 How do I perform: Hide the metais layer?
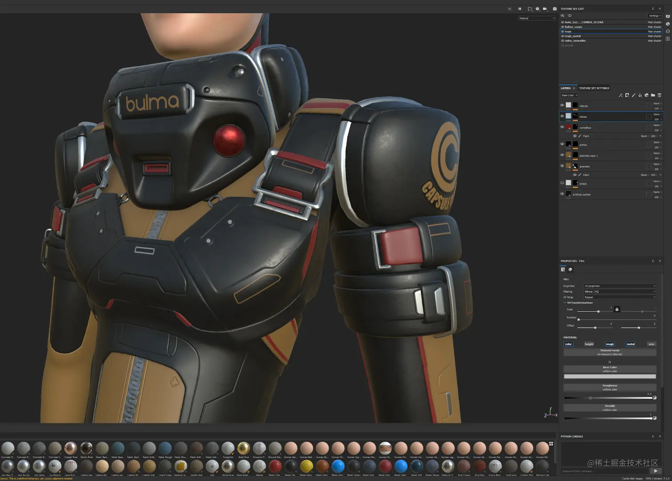562,116
